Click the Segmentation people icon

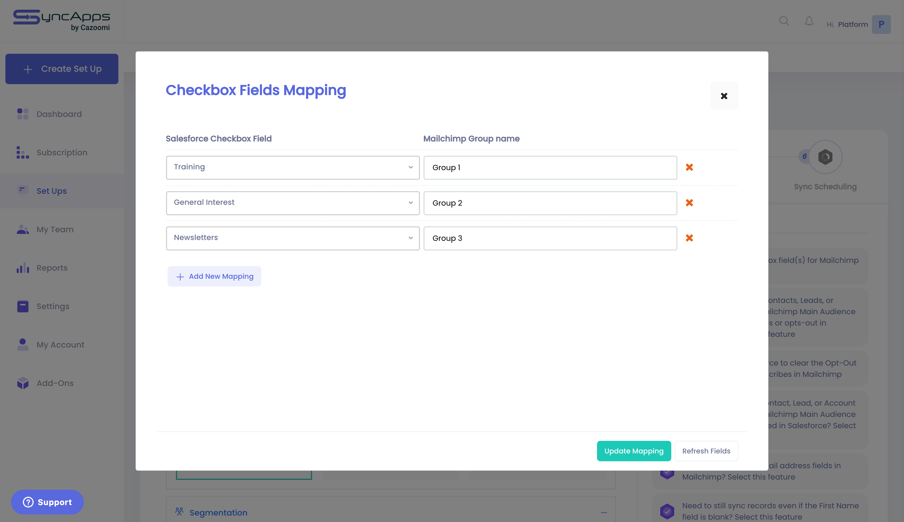click(x=179, y=512)
